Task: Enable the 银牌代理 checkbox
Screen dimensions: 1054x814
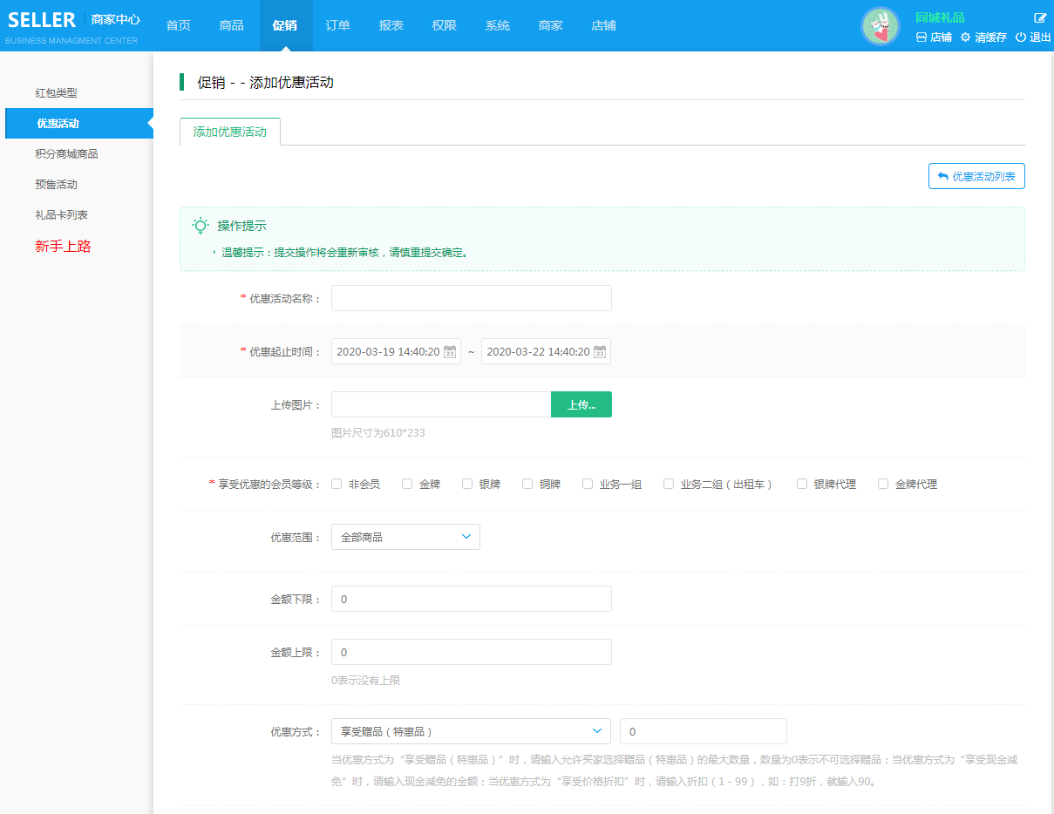Action: click(802, 484)
